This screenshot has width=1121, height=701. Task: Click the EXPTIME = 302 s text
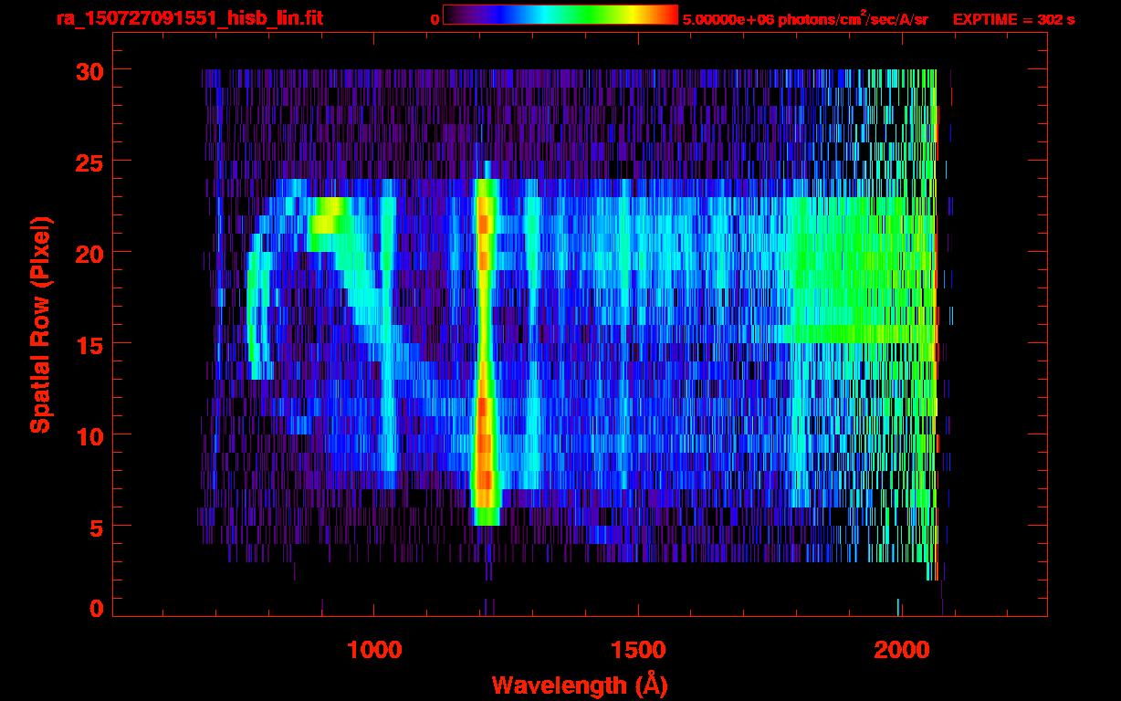tap(1013, 19)
